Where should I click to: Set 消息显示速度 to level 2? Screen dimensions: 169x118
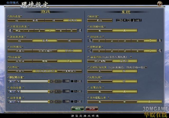click(39, 31)
